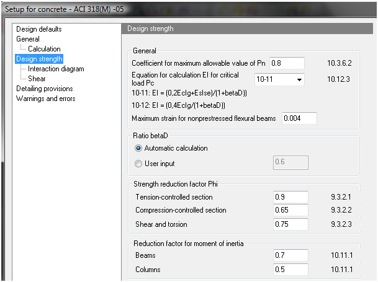378x282 pixels.
Task: Select Automatic calculation for betaD
Action: tap(139, 148)
